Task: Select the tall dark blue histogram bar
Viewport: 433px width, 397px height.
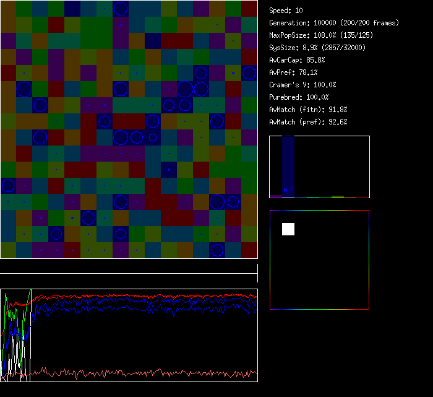Action: 288,164
